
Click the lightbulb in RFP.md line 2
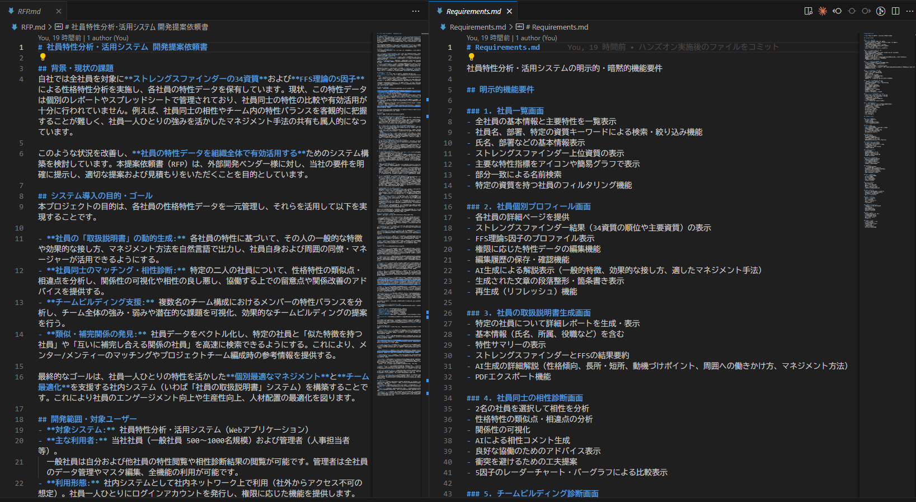tap(43, 57)
